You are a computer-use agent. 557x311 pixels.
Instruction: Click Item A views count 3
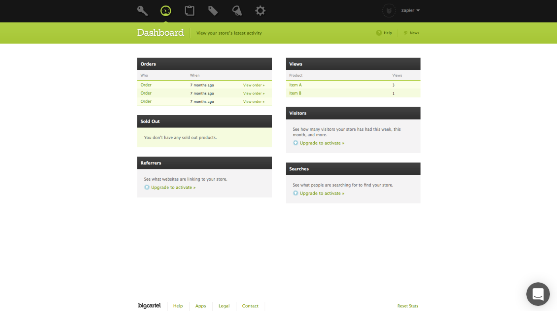point(393,85)
